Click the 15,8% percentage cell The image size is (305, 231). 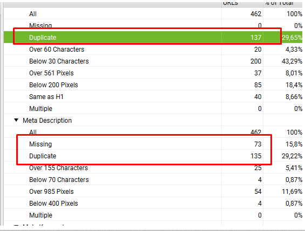point(283,144)
